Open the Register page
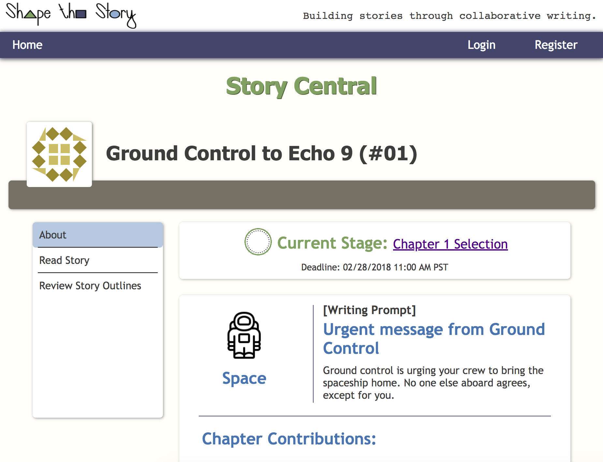 click(556, 45)
